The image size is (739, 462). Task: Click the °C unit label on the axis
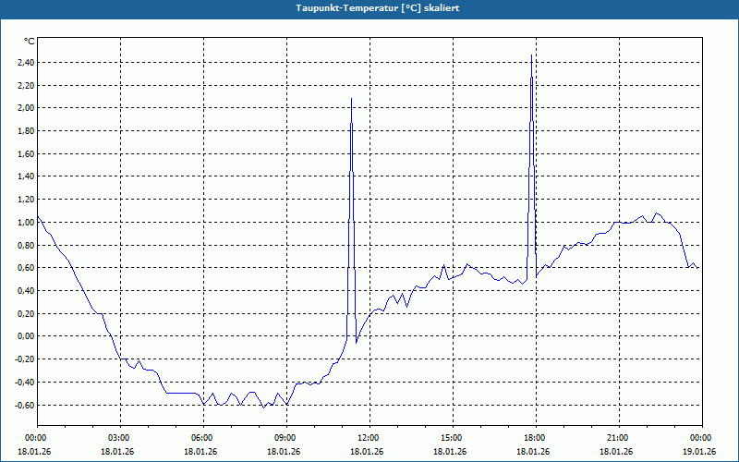click(x=30, y=42)
